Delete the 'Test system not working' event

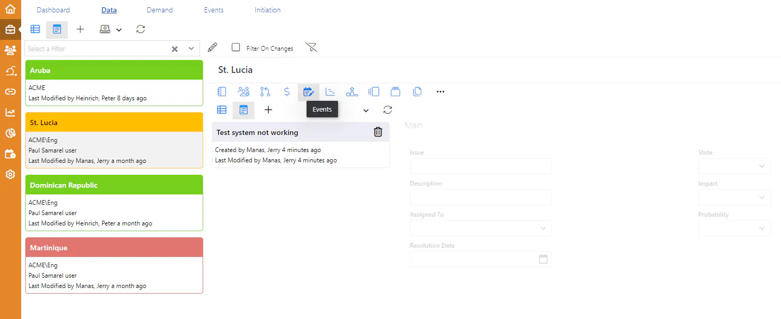coord(378,132)
